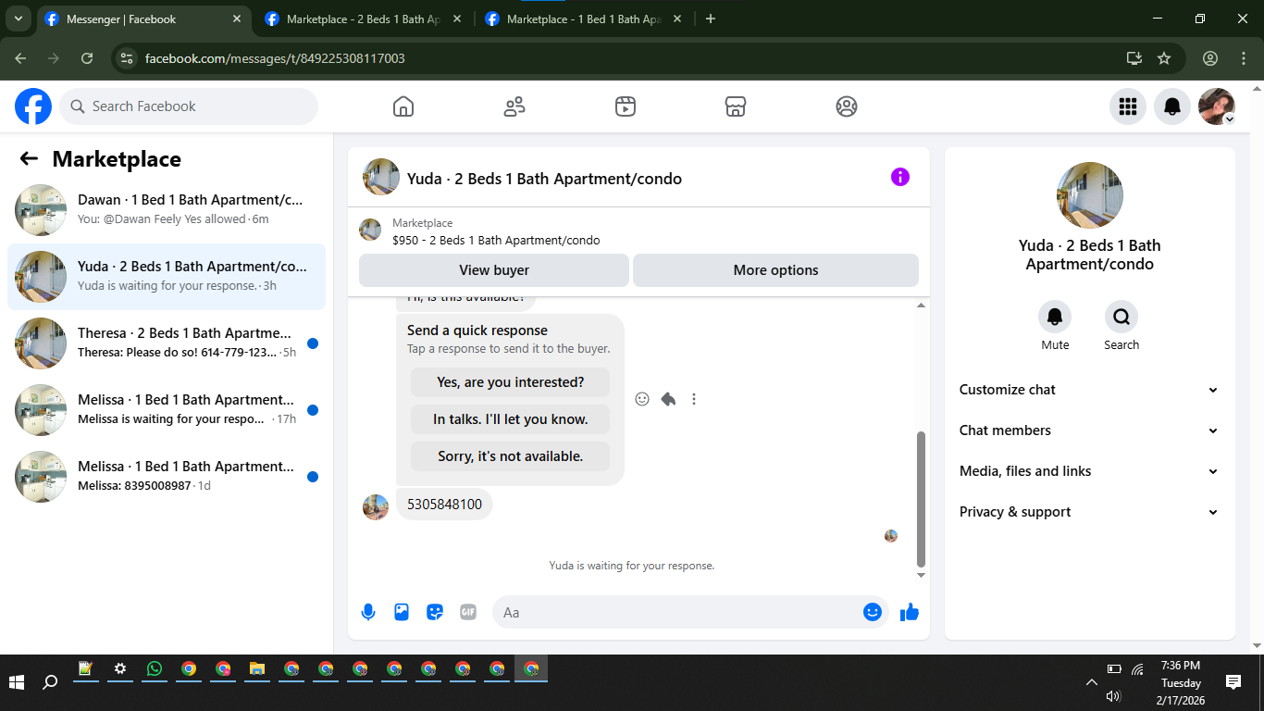This screenshot has height=711, width=1264.
Task: Open WhatsApp from the taskbar
Action: tap(154, 668)
